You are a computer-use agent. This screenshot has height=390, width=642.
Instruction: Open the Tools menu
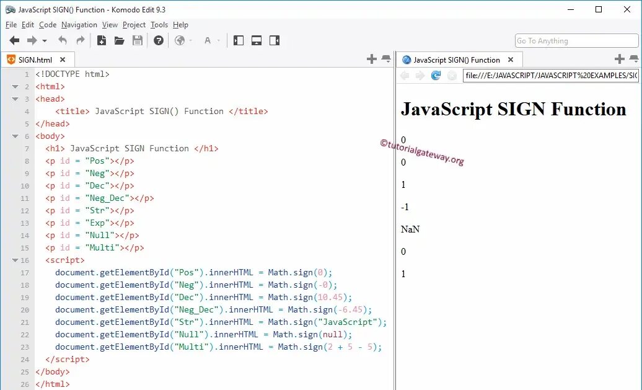point(159,25)
